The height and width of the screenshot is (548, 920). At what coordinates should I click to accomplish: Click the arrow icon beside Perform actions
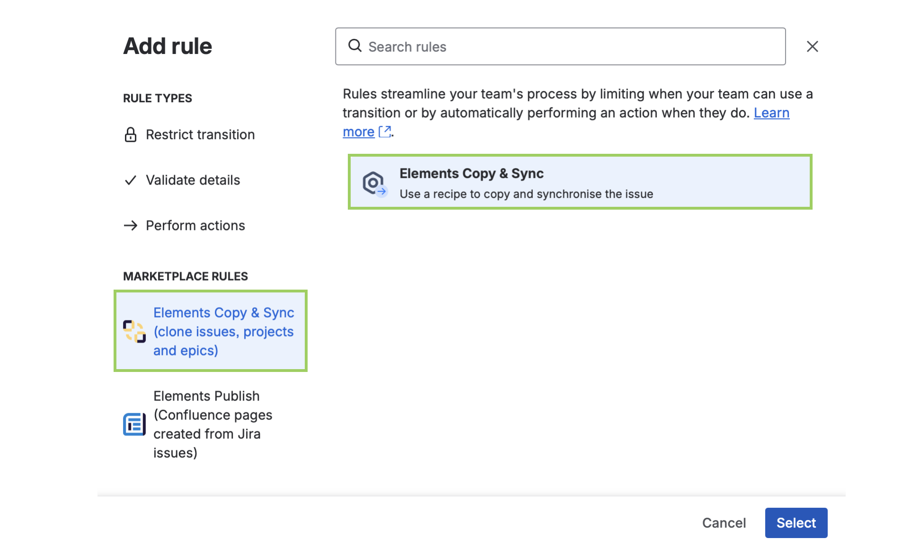[131, 226]
